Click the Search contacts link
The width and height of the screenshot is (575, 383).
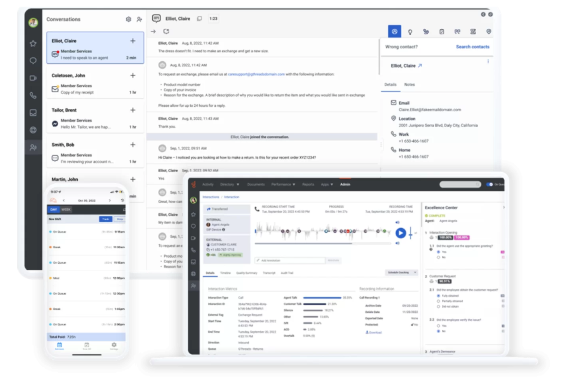coord(472,47)
